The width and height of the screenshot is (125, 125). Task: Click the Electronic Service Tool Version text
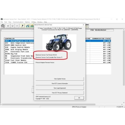pyautogui.click(x=46, y=55)
